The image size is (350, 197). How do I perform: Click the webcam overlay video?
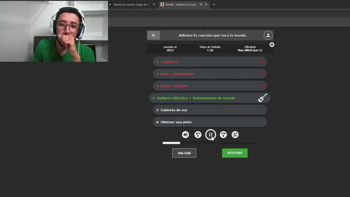(x=54, y=31)
